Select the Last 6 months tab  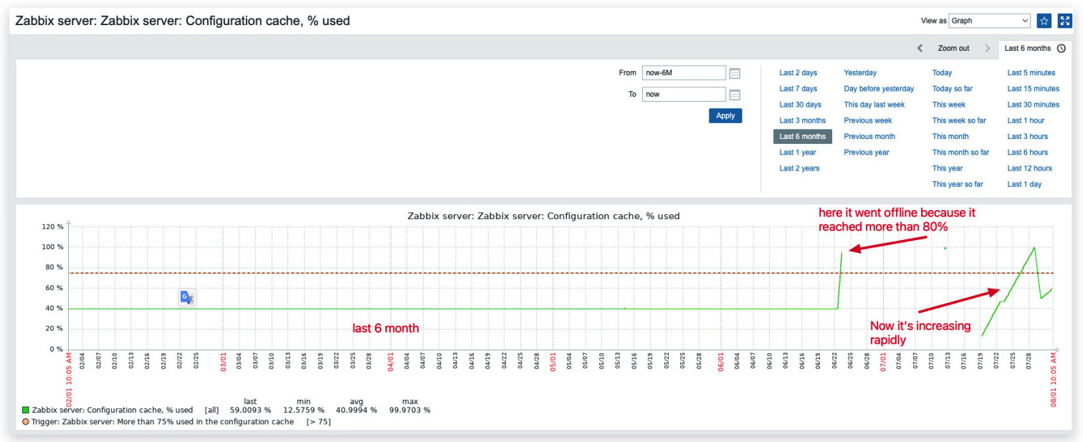pyautogui.click(x=1027, y=49)
